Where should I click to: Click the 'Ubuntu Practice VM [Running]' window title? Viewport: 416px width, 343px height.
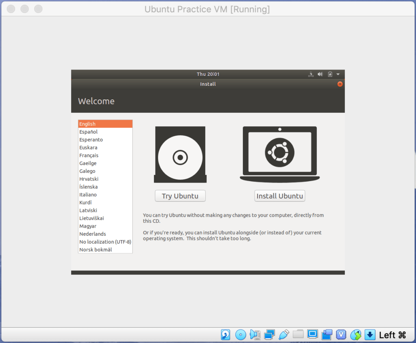click(x=207, y=9)
